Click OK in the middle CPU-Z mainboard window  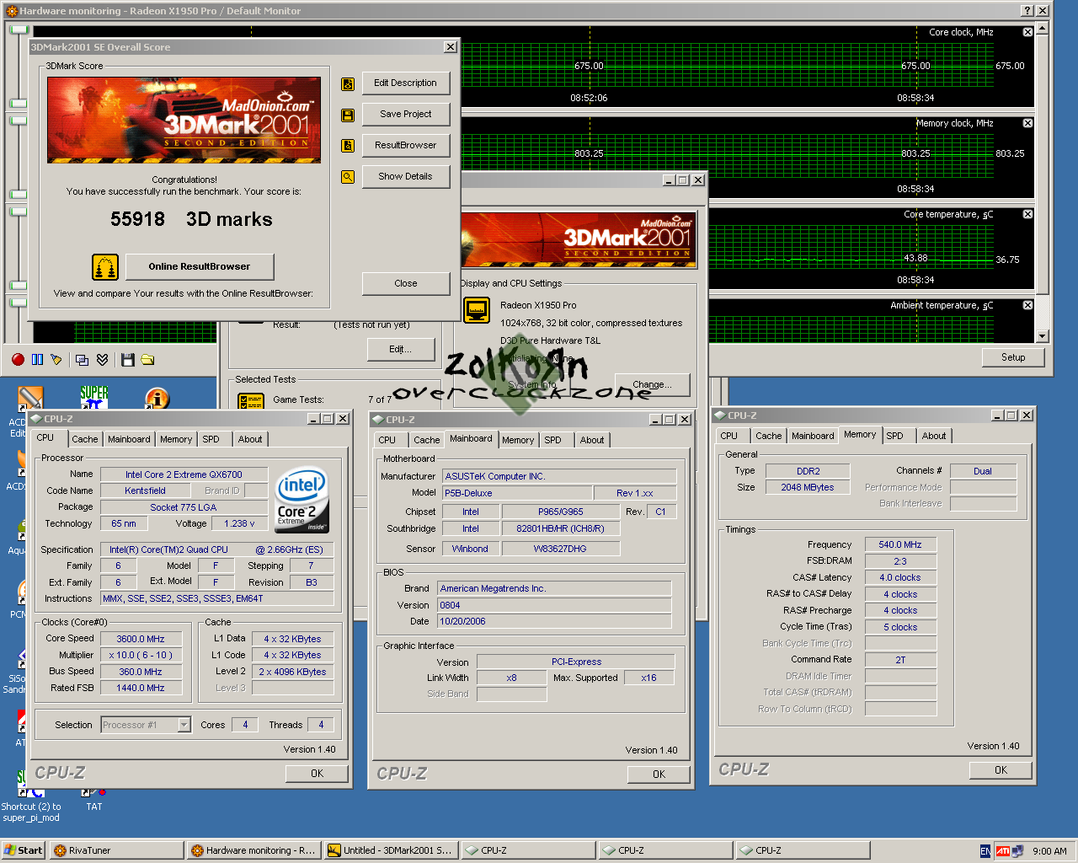click(x=659, y=774)
